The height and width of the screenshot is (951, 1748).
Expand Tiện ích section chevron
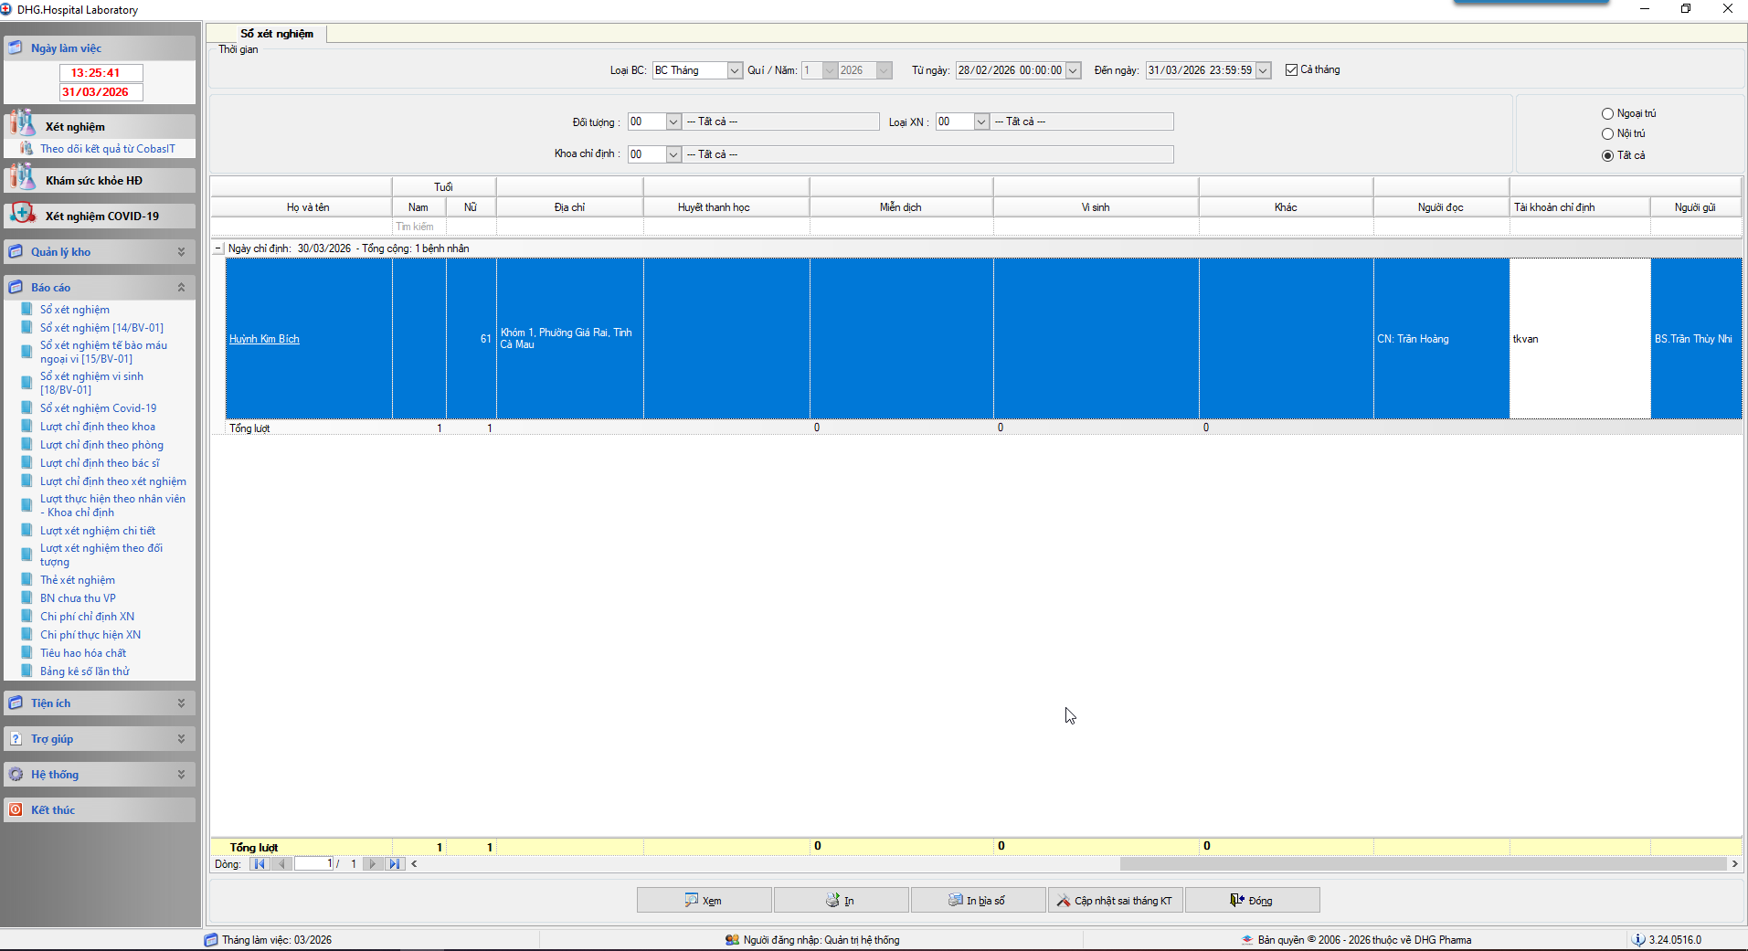[x=181, y=703]
